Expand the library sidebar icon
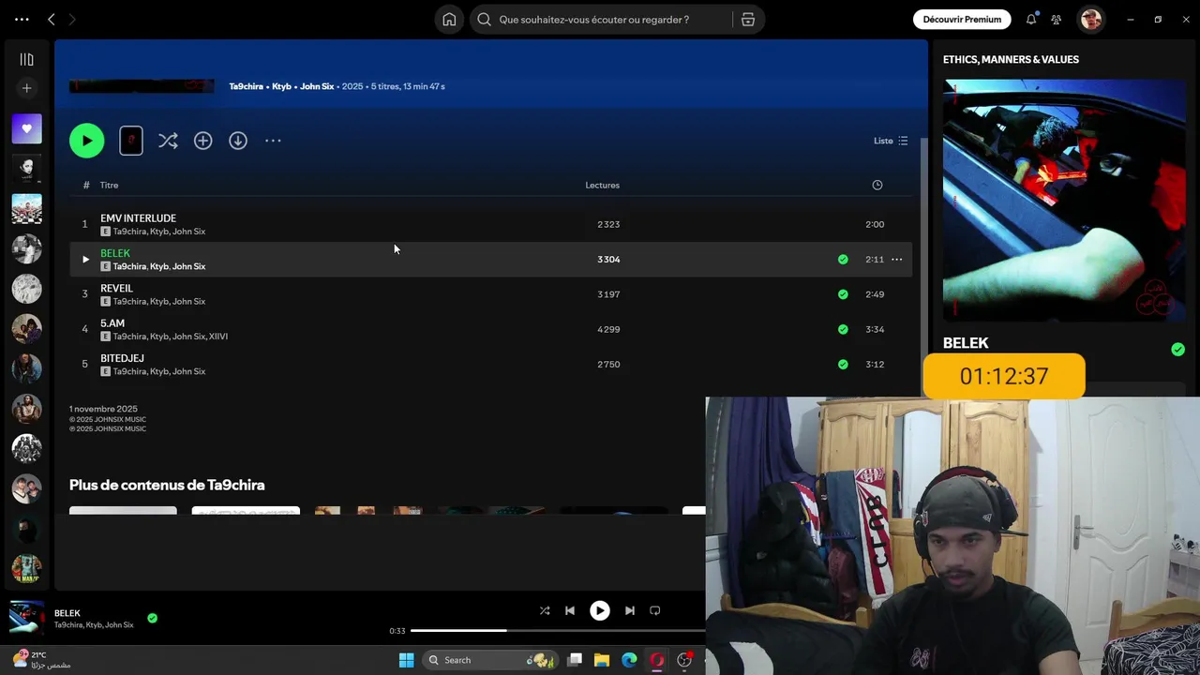 (26, 59)
